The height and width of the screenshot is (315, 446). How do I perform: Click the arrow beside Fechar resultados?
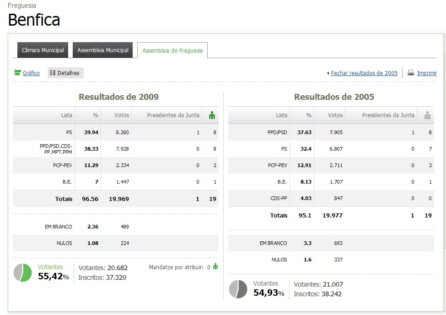[x=328, y=73]
